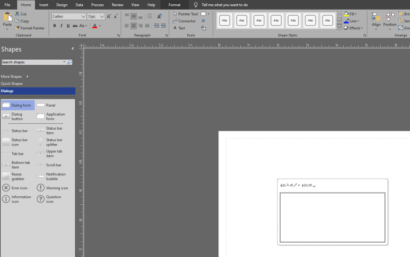
Task: Open the Calibri font name dropdown
Action: coord(83,17)
